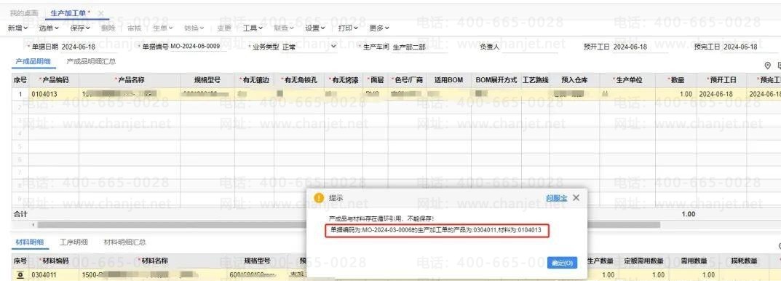This screenshot has height=281, width=781.
Task: Click the 定额需用数量 column header
Action: point(643,261)
